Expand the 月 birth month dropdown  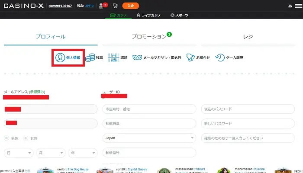coord(51,153)
